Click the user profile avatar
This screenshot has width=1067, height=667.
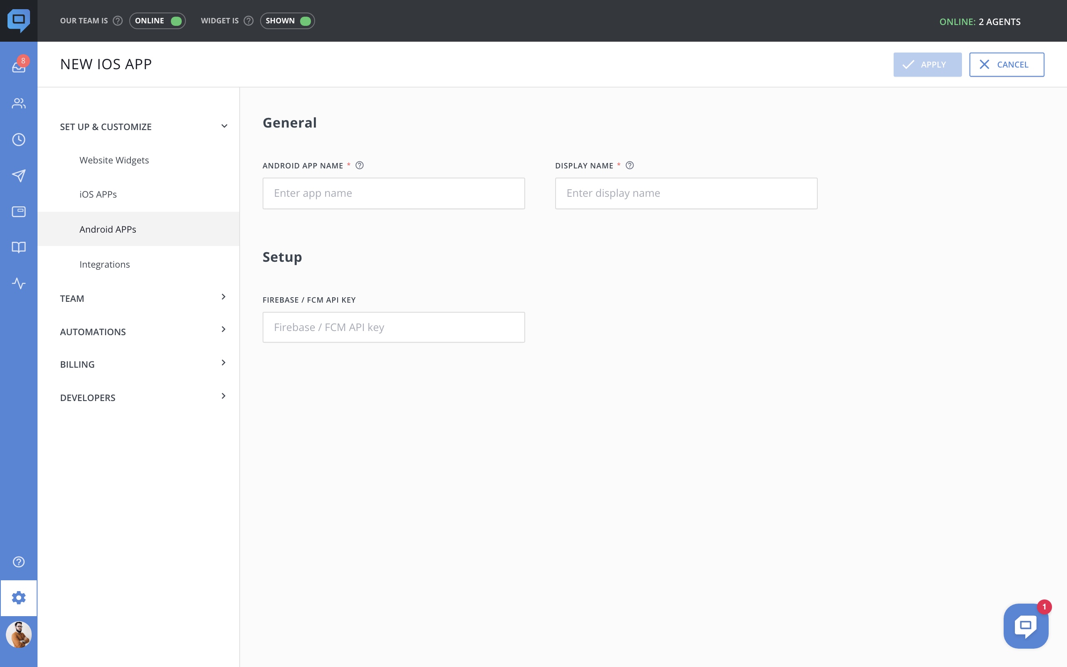tap(18, 634)
